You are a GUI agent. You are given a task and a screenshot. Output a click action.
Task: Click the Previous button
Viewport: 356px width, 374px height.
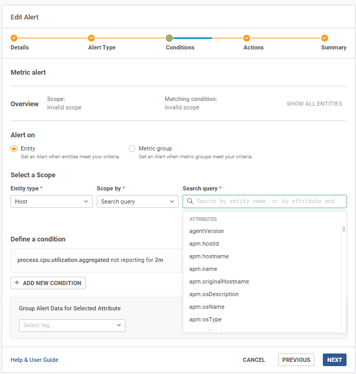pyautogui.click(x=296, y=360)
